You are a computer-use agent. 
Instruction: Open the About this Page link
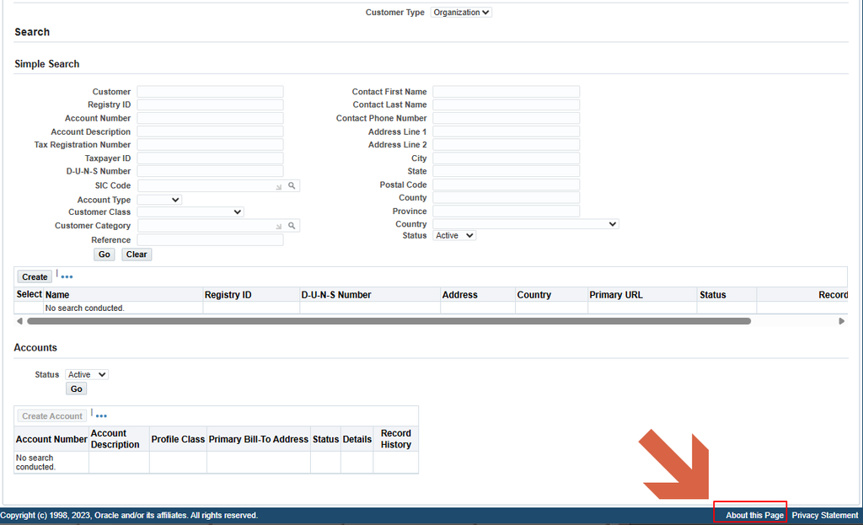(x=754, y=516)
